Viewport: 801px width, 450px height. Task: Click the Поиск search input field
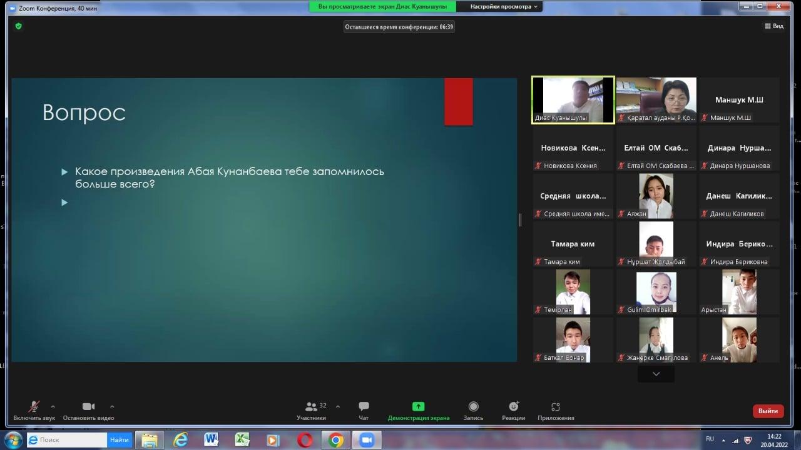point(69,440)
